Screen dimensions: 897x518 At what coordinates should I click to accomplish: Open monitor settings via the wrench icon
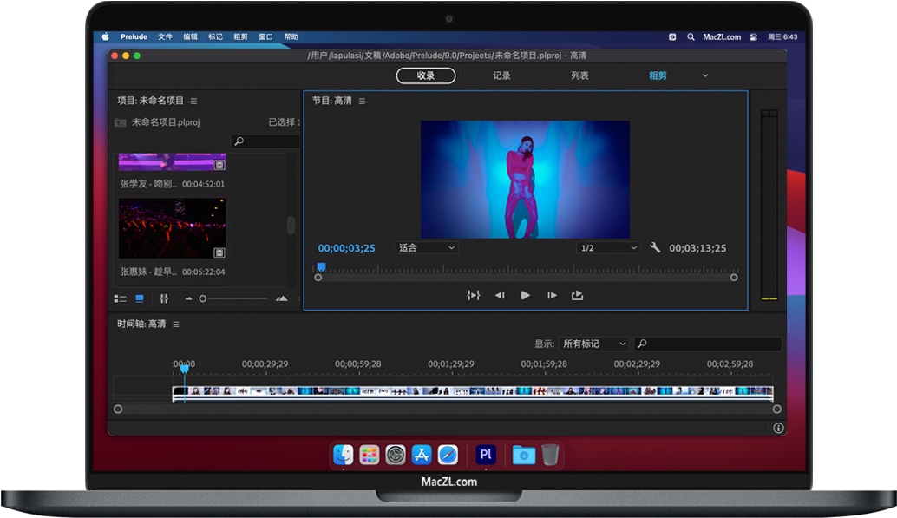click(x=656, y=247)
